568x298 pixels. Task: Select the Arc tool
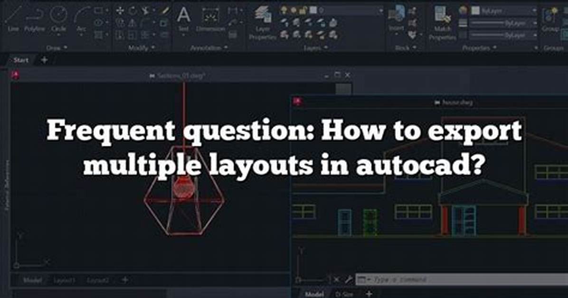(82, 18)
